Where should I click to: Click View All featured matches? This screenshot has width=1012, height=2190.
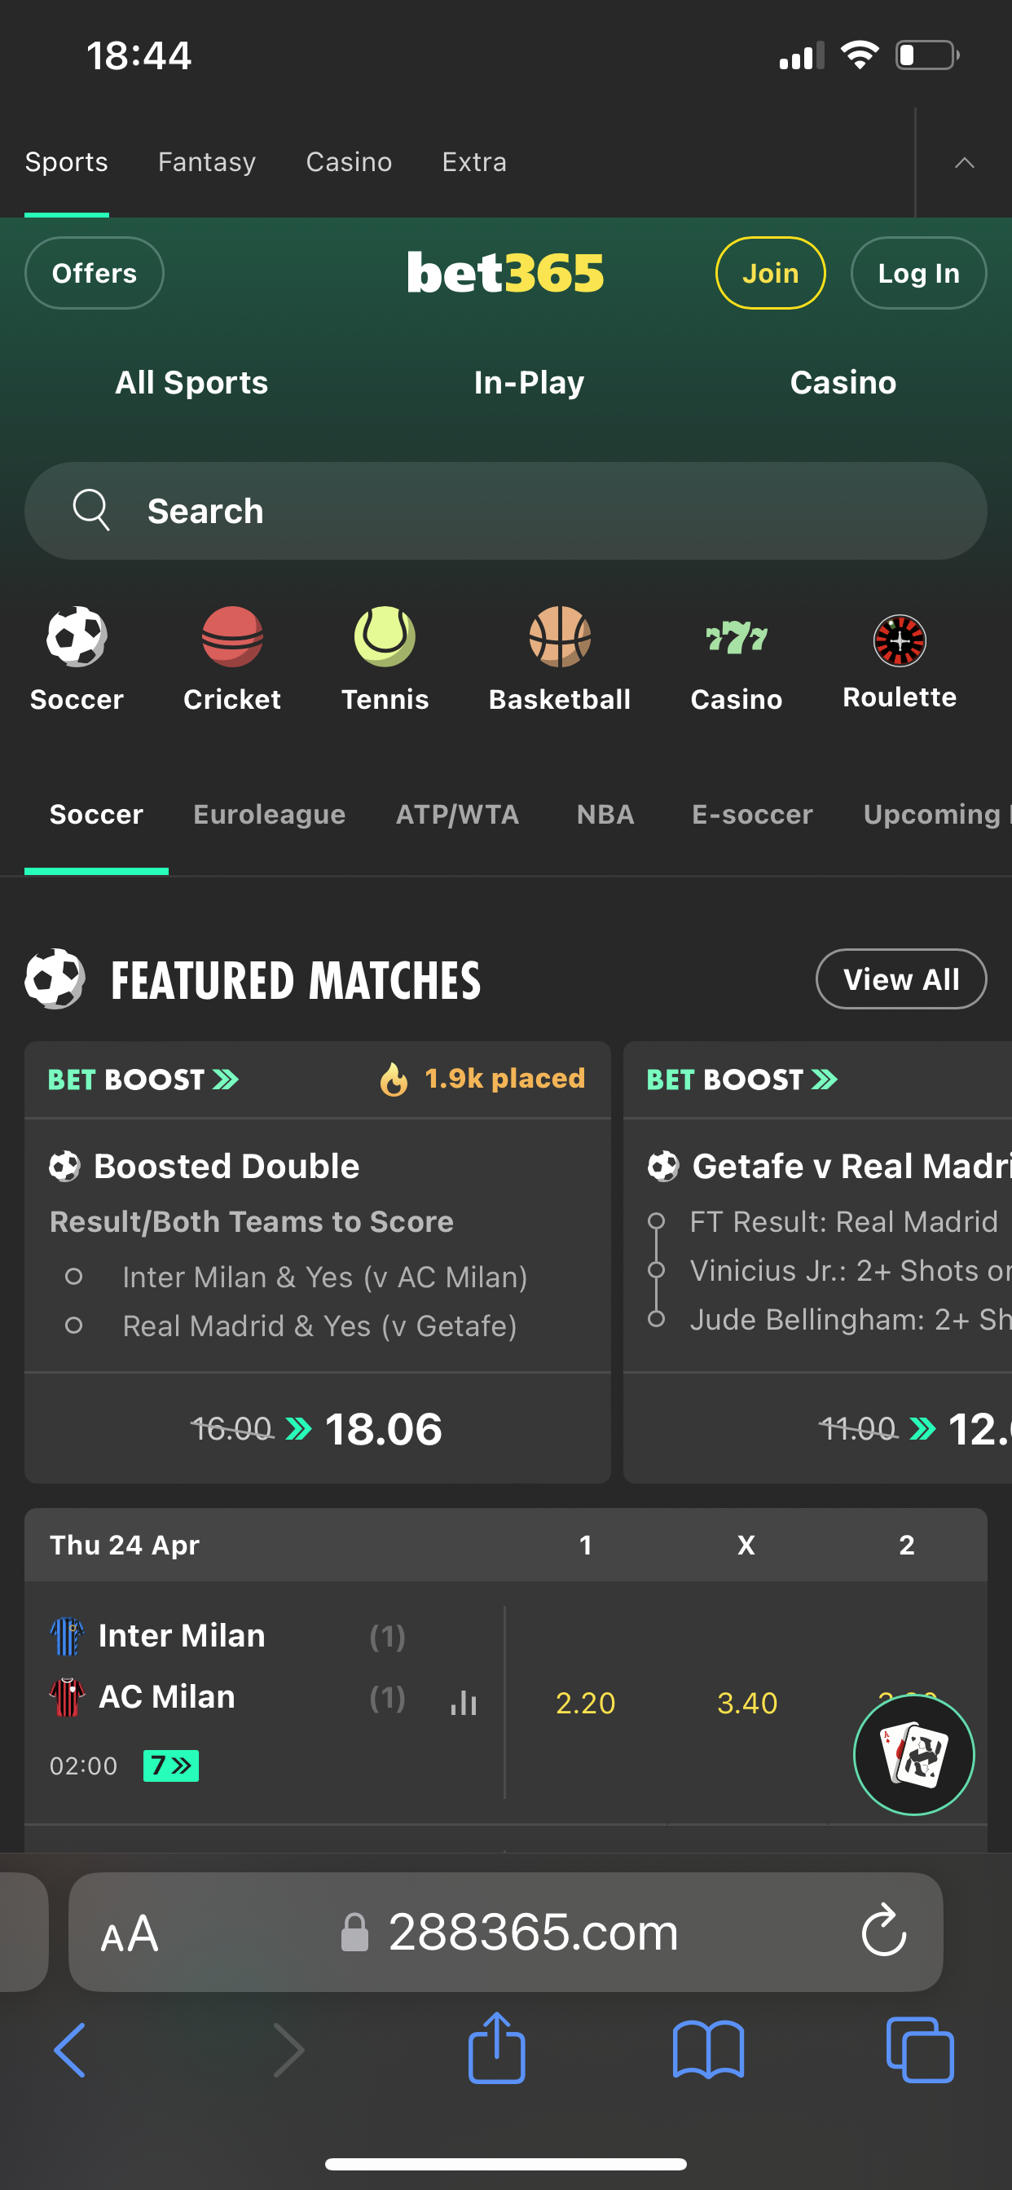click(900, 979)
